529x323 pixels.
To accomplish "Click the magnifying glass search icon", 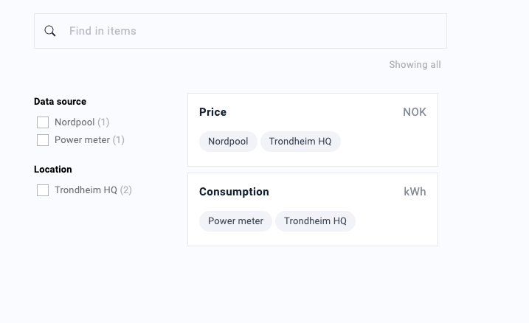I will click(x=50, y=31).
